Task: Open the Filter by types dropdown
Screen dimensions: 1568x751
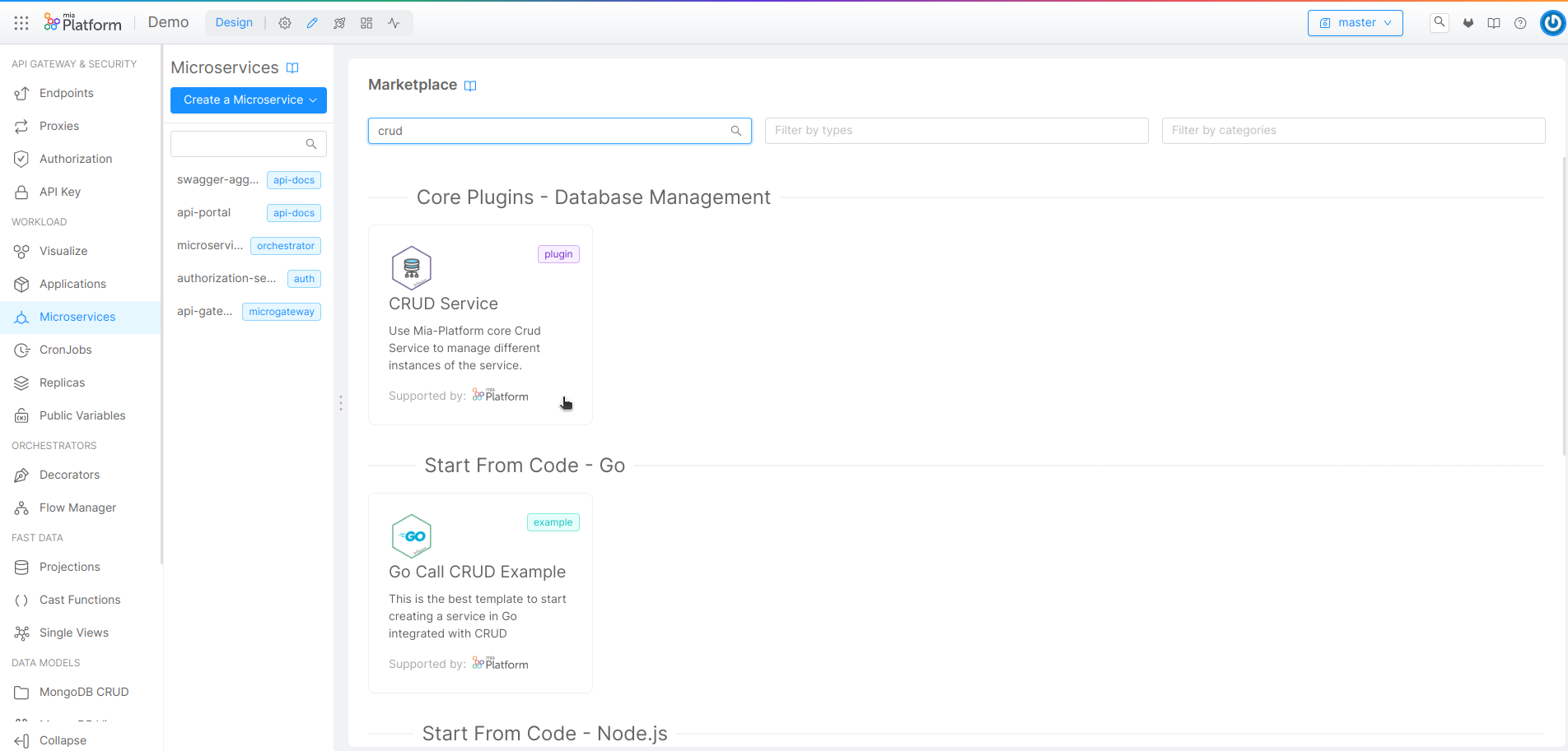Action: (955, 130)
